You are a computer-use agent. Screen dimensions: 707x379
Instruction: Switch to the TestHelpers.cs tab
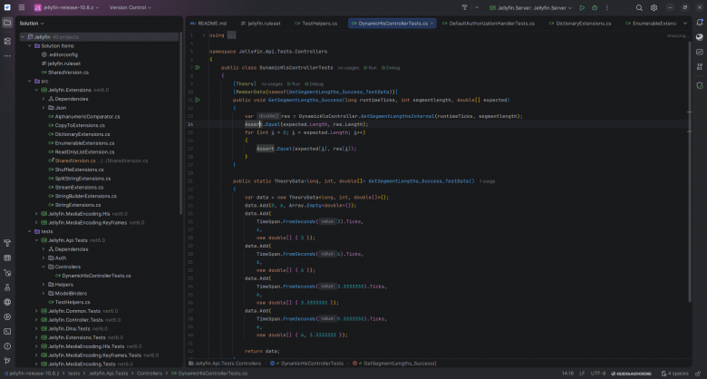(315, 24)
